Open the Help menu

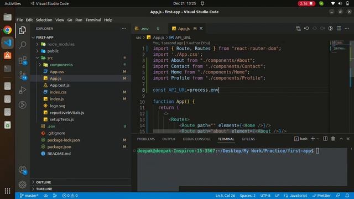pyautogui.click(x=108, y=20)
